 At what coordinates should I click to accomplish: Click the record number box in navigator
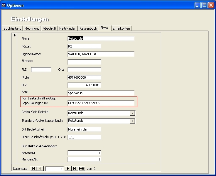pos(54,169)
